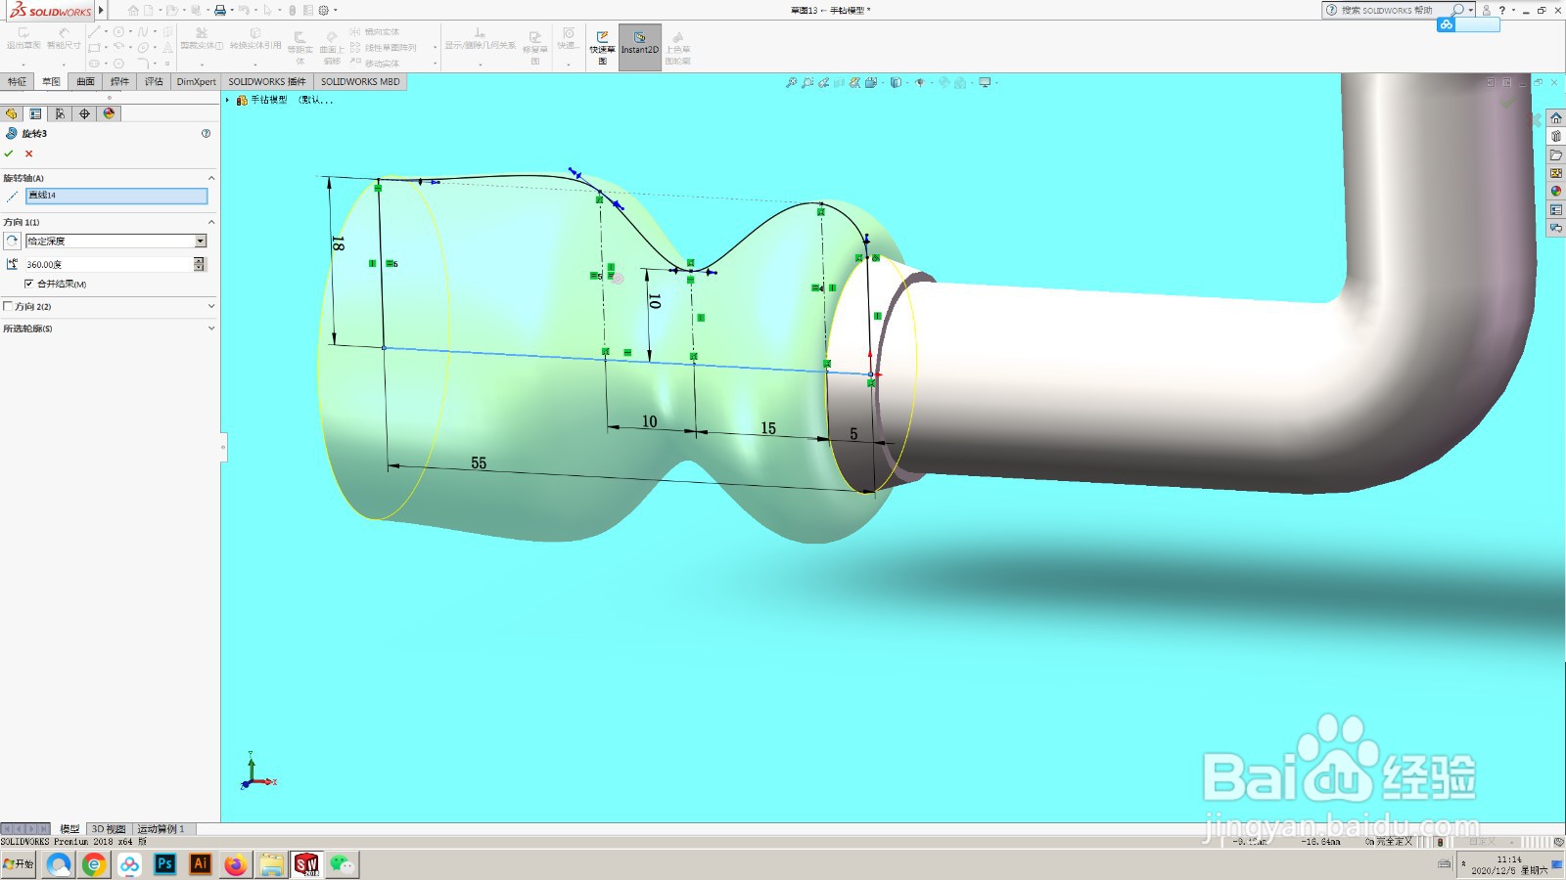Viewport: 1566px width, 880px height.
Task: Open help for the 旋转3 feature
Action: point(206,133)
